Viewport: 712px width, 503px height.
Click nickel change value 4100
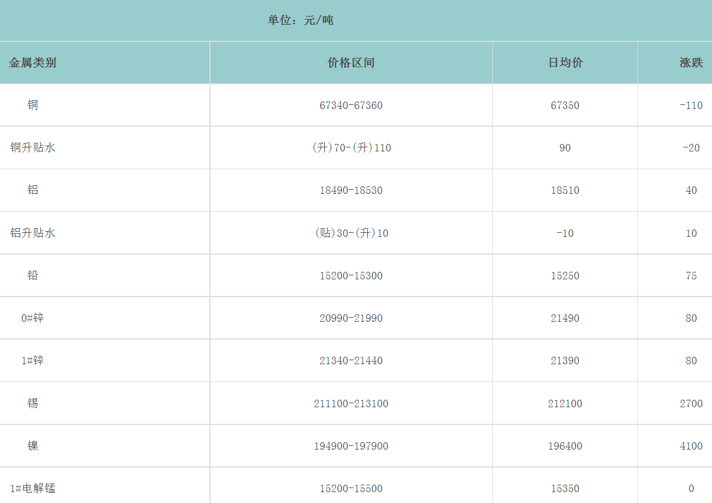691,446
